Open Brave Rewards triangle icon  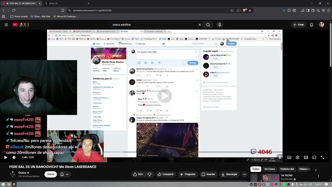250,10
